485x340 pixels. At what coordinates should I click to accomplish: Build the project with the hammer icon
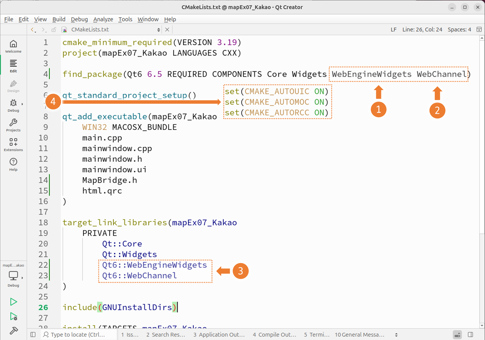click(13, 331)
